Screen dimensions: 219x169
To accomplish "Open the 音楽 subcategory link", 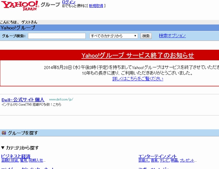I will 155,160.
